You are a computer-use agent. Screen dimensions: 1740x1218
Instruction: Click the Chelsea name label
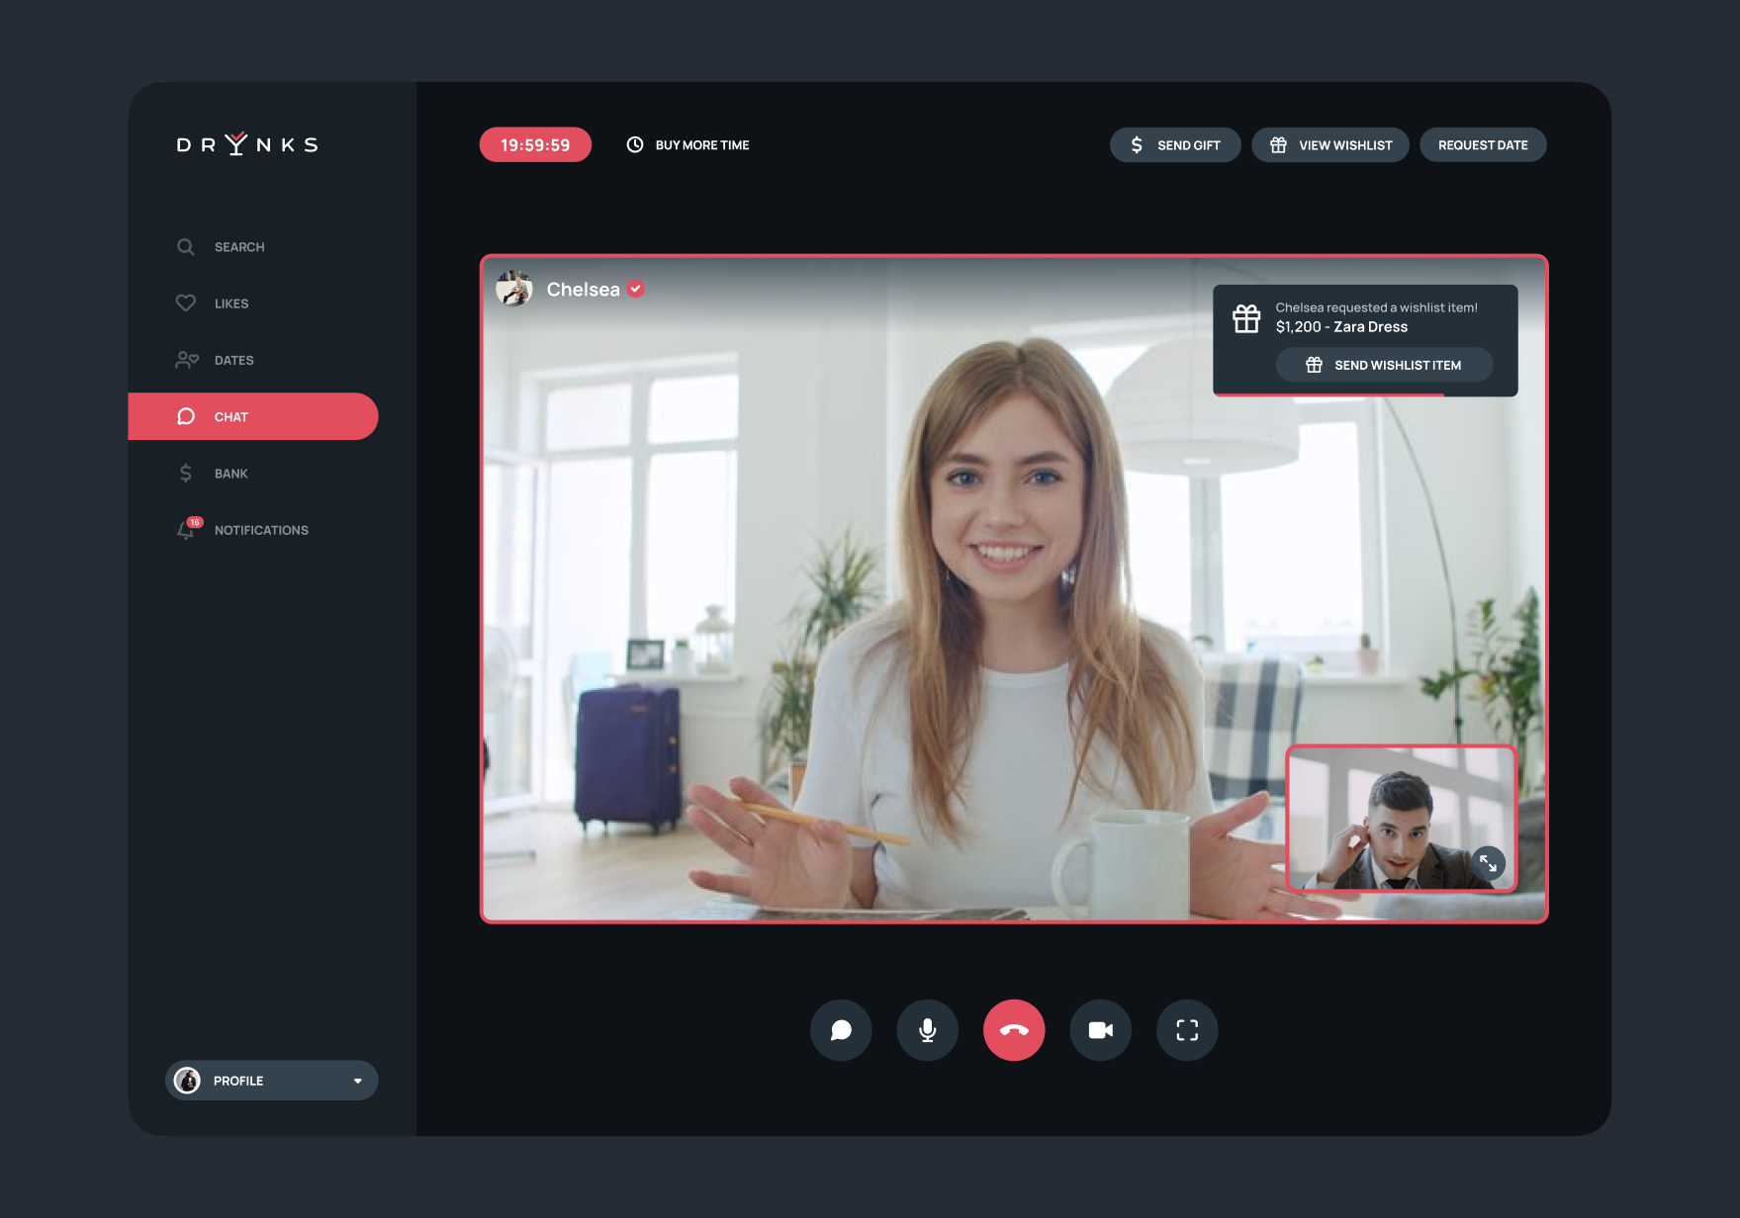point(583,290)
